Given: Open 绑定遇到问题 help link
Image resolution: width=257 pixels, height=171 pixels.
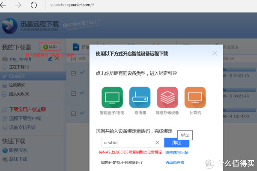Looking at the screenshot, I should point(176,153).
